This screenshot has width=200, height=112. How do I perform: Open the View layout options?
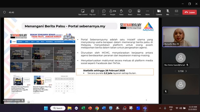point(139,12)
